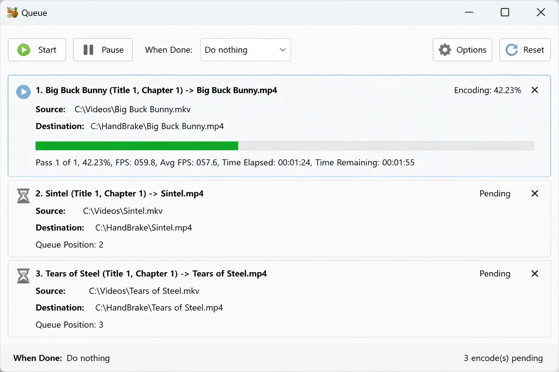Click the When Done: label in toolbar
This screenshot has height=372, width=559.
click(169, 50)
